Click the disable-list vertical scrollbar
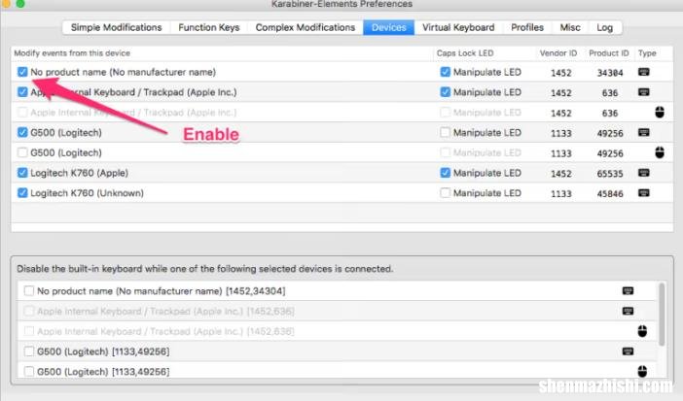 click(662, 314)
